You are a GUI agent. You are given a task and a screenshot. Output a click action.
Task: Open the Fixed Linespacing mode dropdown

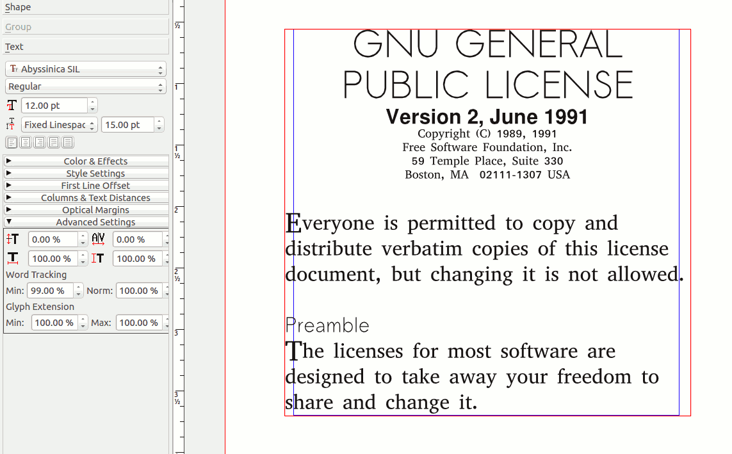click(x=59, y=125)
